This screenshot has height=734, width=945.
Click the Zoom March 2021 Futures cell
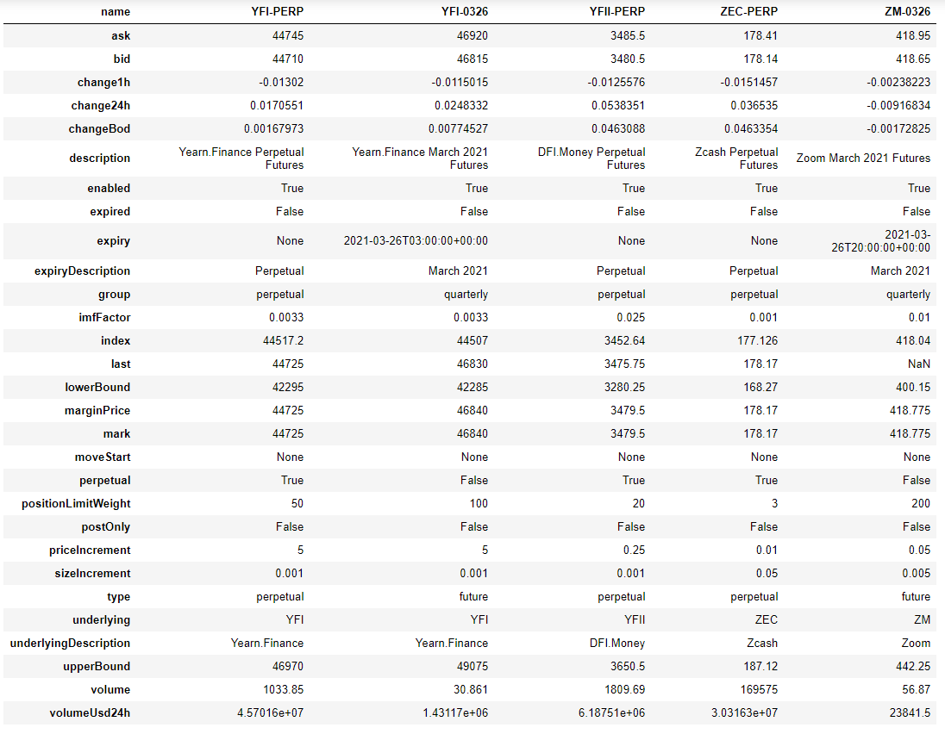863,159
